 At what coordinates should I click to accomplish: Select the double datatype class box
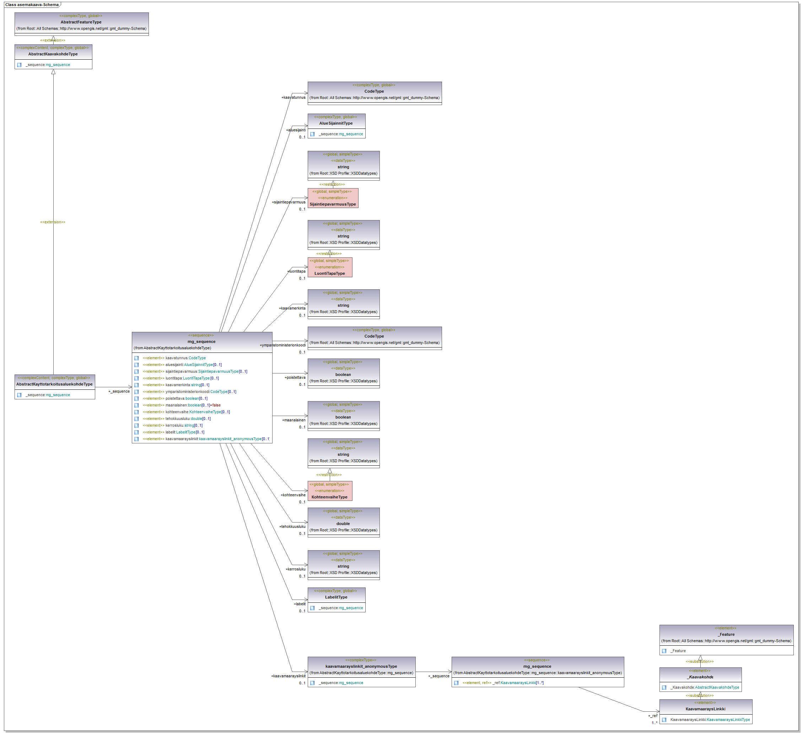[343, 522]
